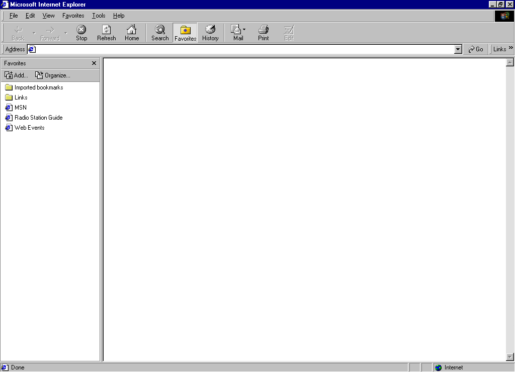This screenshot has height=372, width=515.
Task: Click Add... in Favorites pane
Action: [x=17, y=75]
